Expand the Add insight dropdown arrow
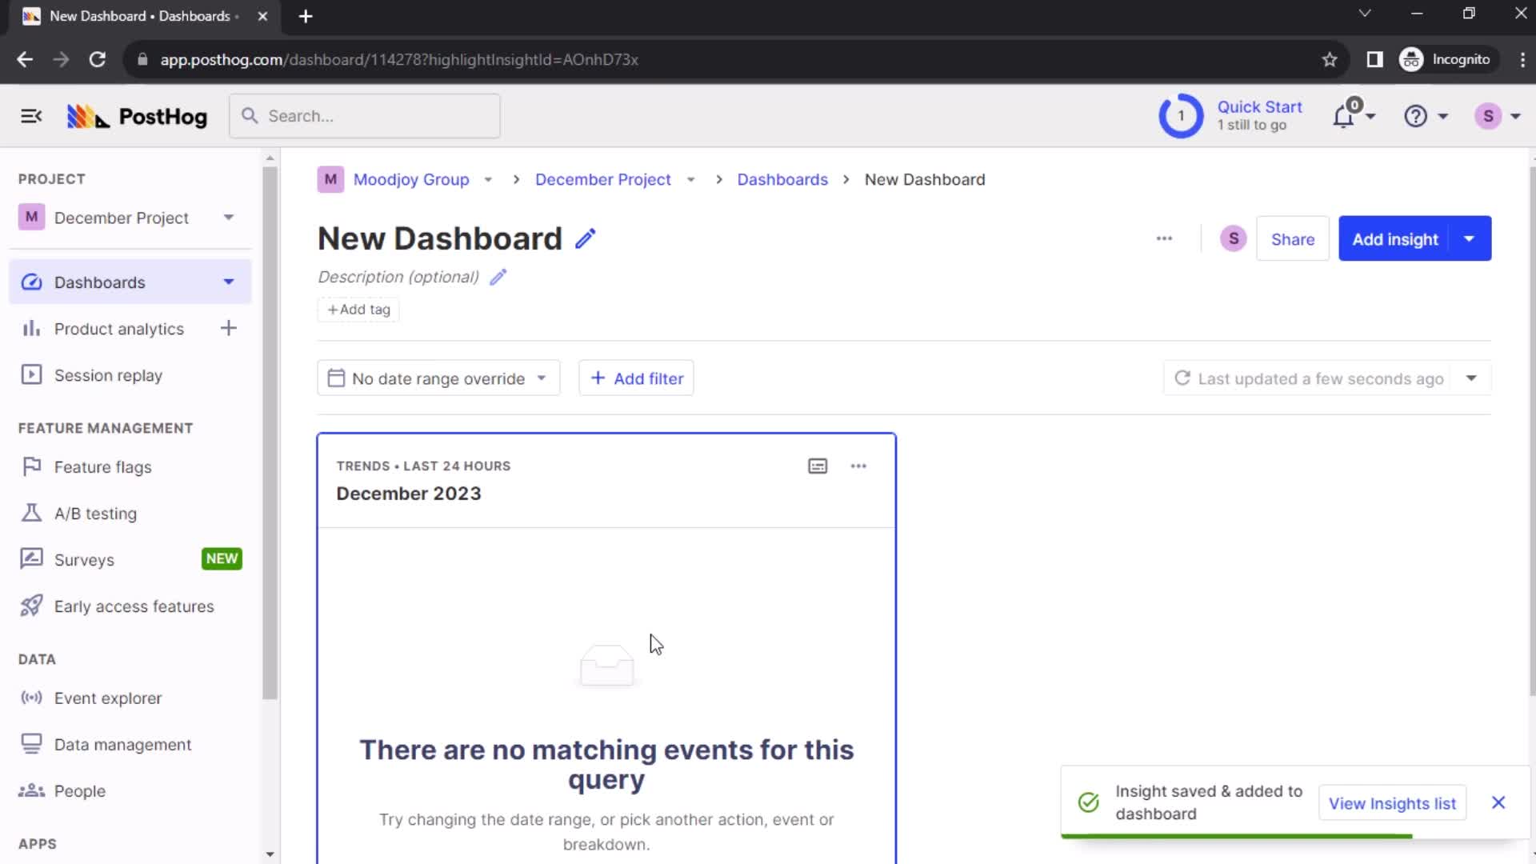 point(1472,239)
